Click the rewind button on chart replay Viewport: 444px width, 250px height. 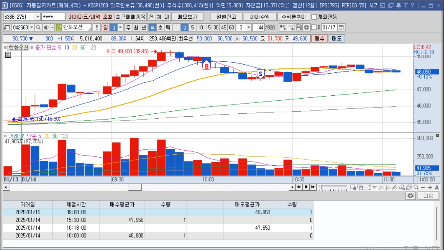pos(299,187)
